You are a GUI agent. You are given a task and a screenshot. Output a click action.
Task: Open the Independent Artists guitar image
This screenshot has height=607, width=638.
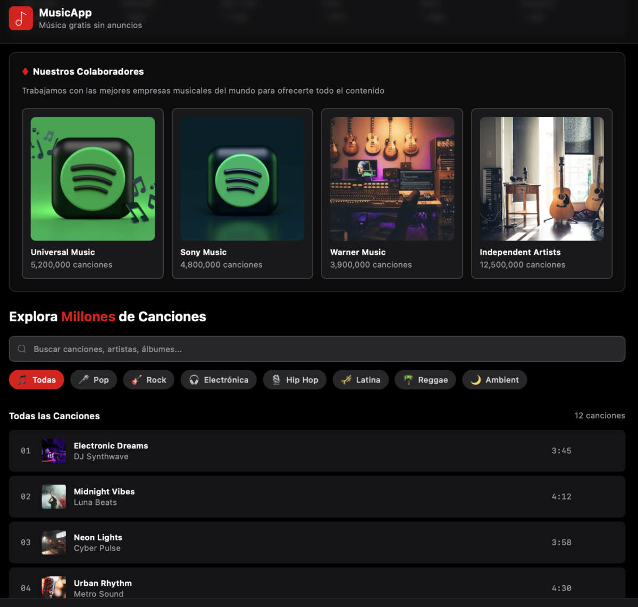[542, 179]
